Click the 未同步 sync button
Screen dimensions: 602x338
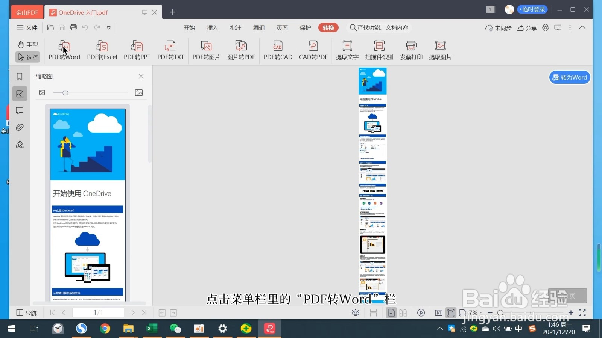click(x=498, y=28)
